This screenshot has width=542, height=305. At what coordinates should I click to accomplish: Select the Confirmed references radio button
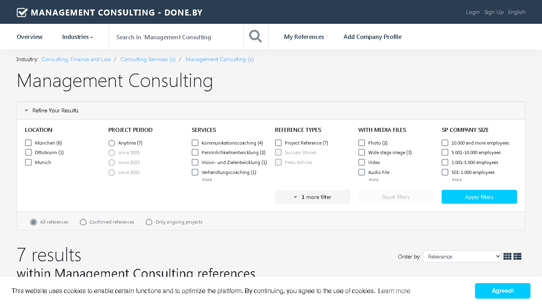83,222
